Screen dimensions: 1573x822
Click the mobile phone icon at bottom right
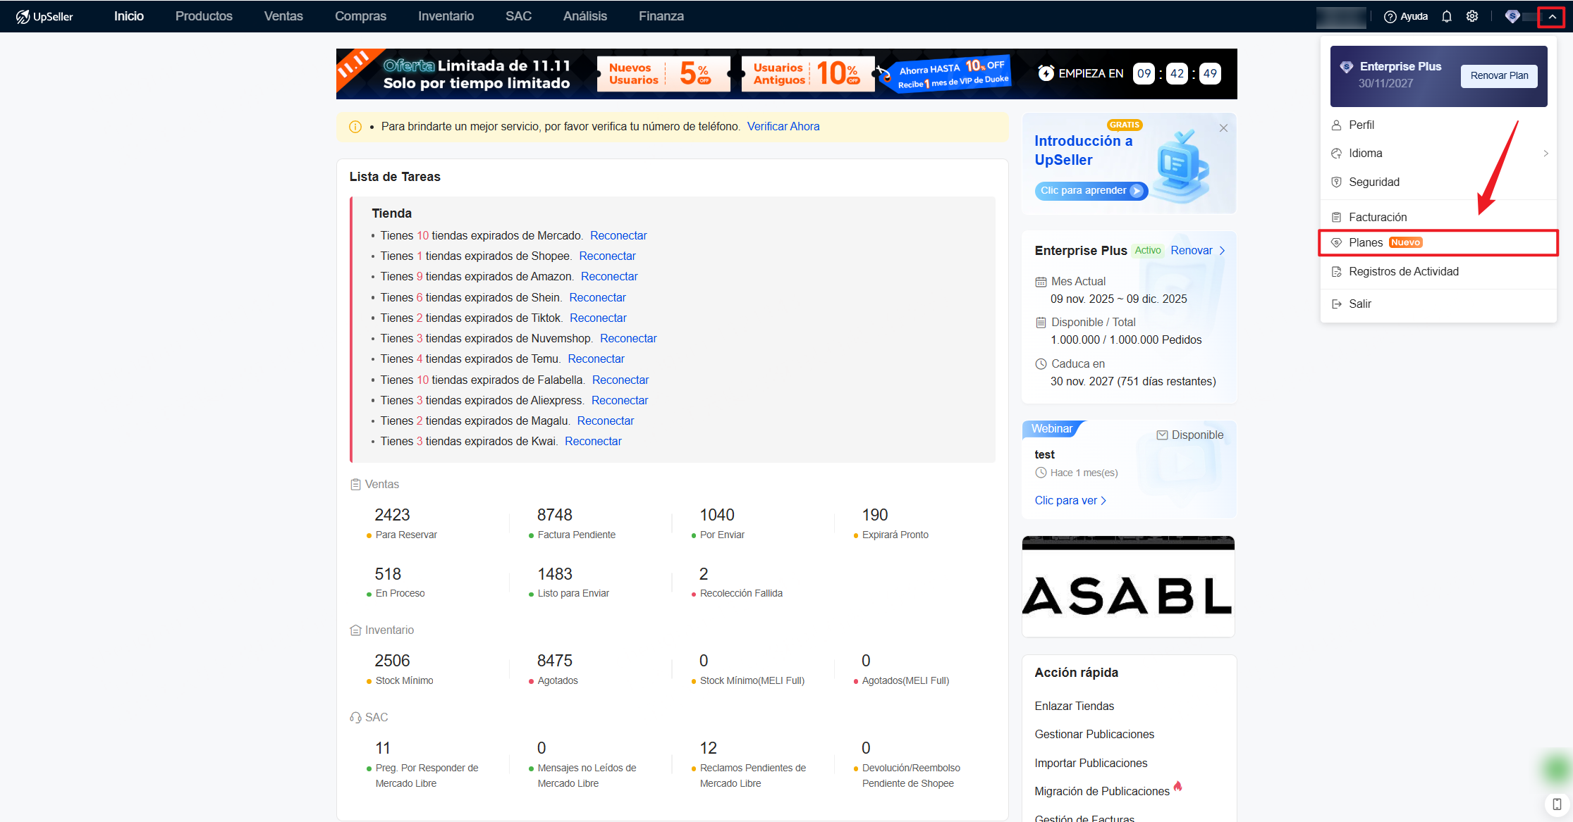pos(1556,804)
